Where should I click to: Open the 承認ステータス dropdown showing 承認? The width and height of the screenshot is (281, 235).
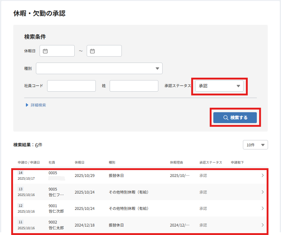click(x=219, y=86)
